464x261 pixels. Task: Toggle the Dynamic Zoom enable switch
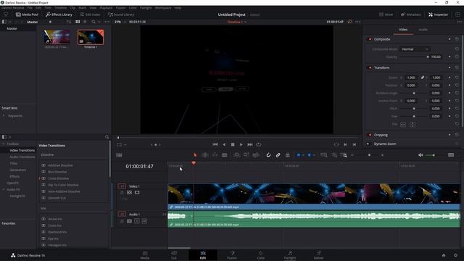coord(368,144)
